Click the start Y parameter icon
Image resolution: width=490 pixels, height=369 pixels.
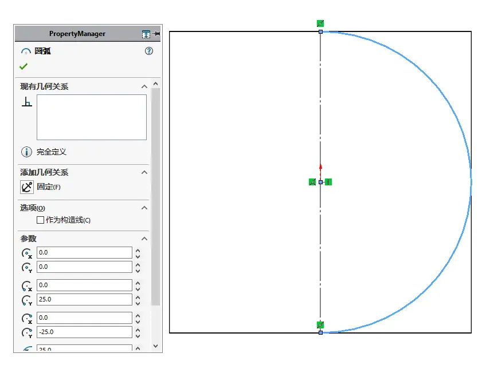[x=27, y=300]
